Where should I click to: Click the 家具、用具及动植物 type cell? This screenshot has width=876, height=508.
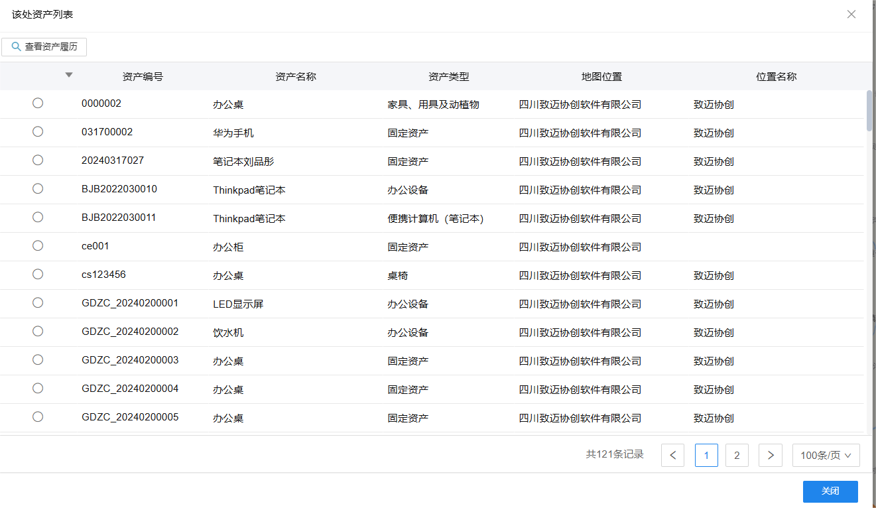434,105
